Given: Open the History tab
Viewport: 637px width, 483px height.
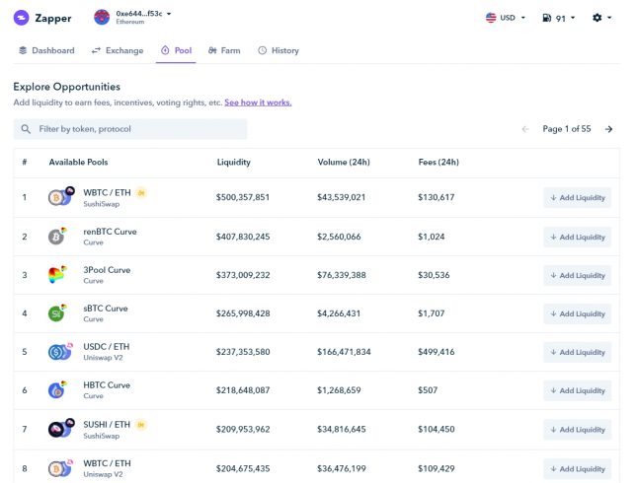Looking at the screenshot, I should pos(279,50).
